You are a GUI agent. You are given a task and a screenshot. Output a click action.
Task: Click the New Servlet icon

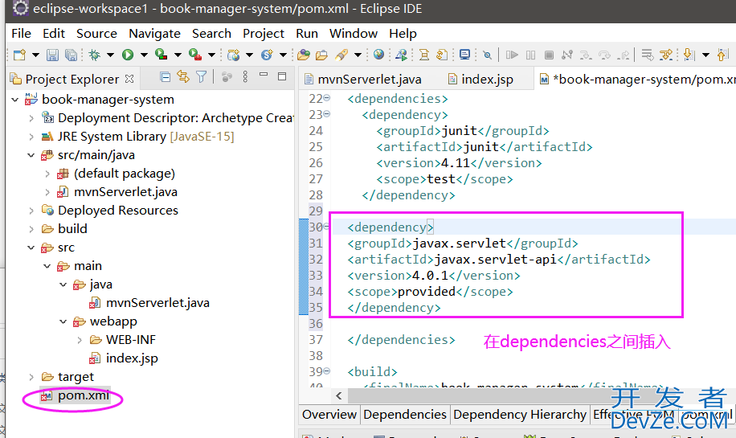[267, 55]
